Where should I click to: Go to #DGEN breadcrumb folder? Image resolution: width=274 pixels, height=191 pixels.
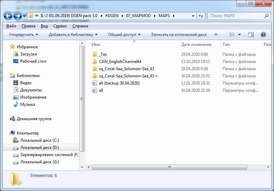pyautogui.click(x=112, y=16)
